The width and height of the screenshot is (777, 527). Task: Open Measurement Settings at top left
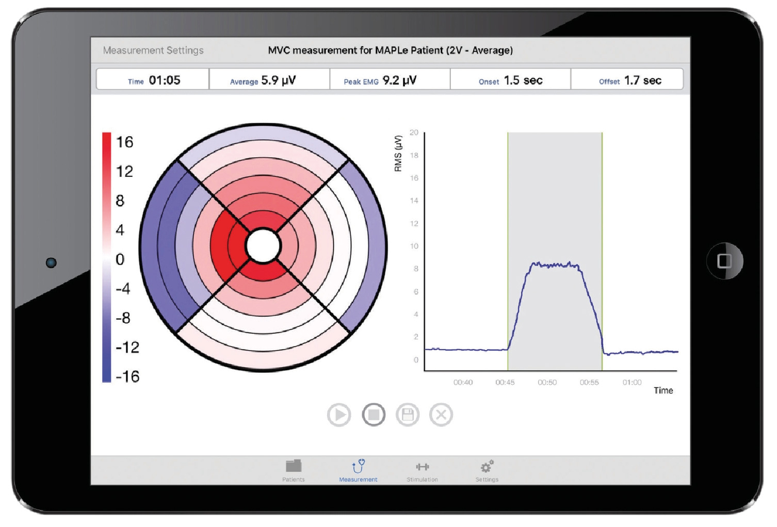coord(153,51)
